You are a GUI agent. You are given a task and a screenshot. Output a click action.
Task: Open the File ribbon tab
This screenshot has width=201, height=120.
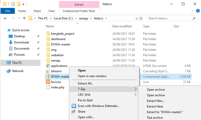(8, 11)
